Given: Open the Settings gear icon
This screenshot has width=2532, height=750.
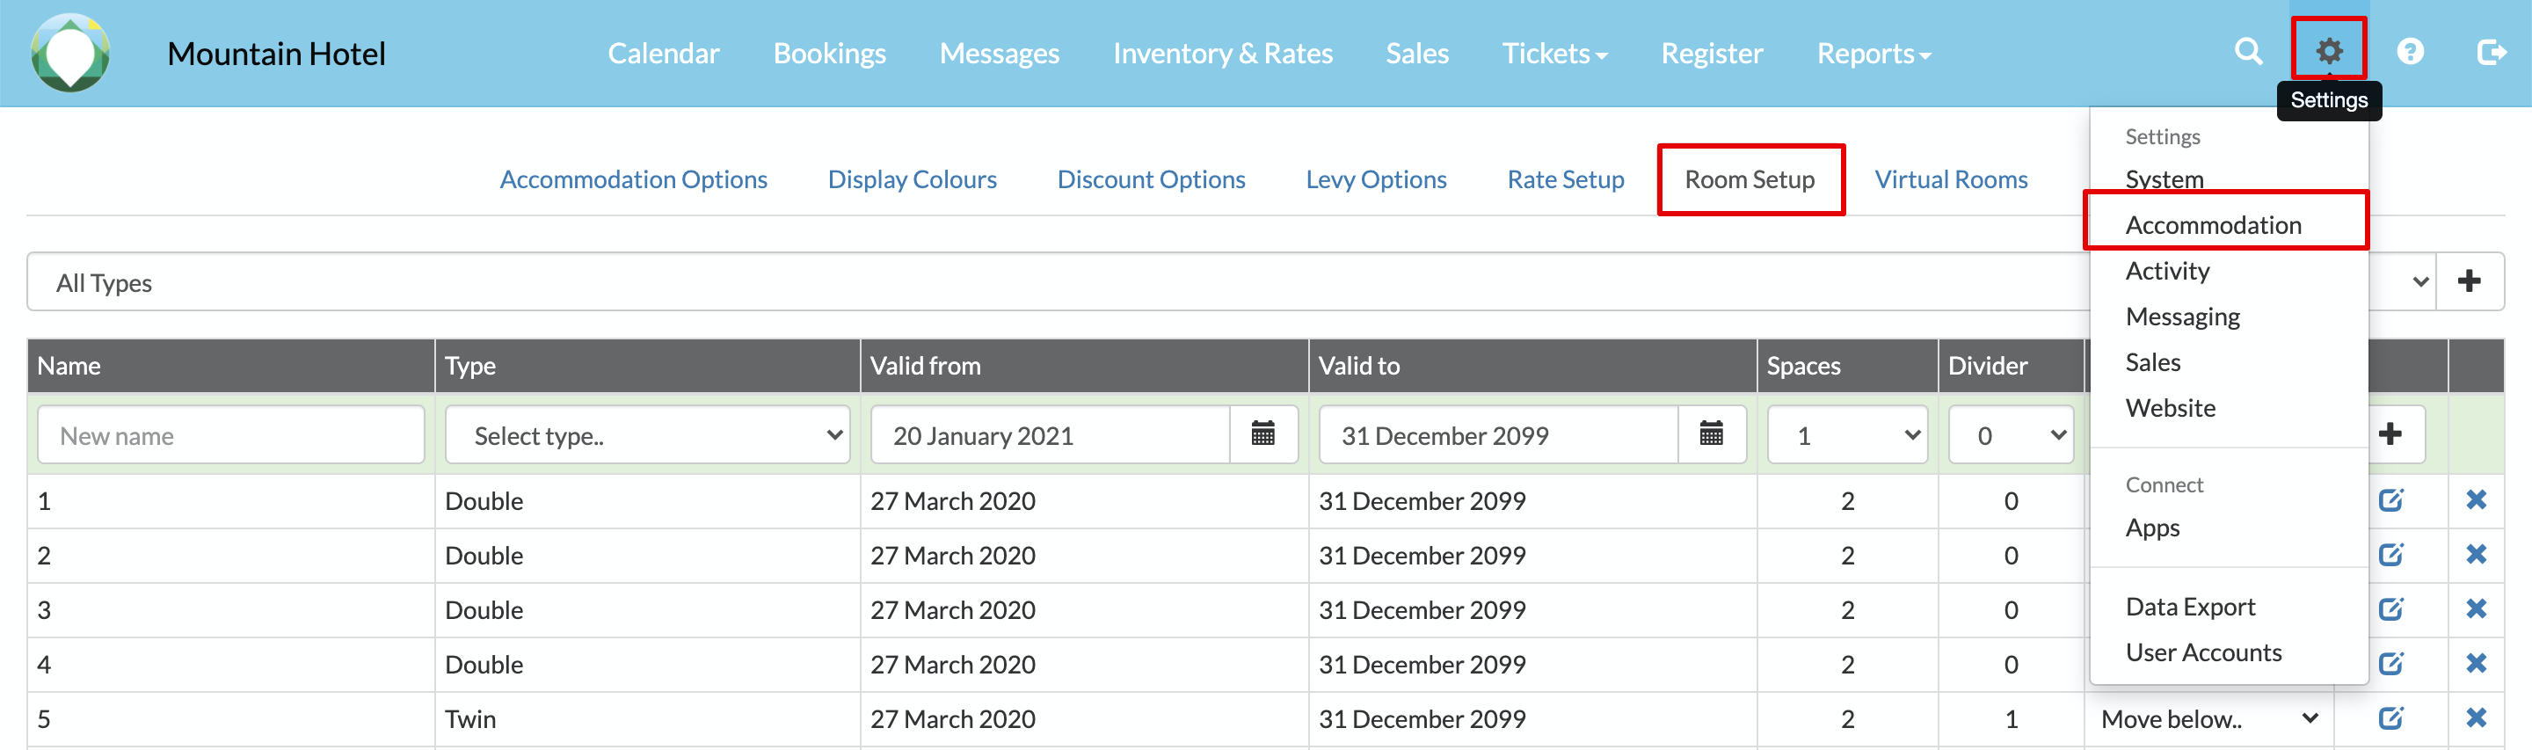Looking at the screenshot, I should tap(2329, 51).
